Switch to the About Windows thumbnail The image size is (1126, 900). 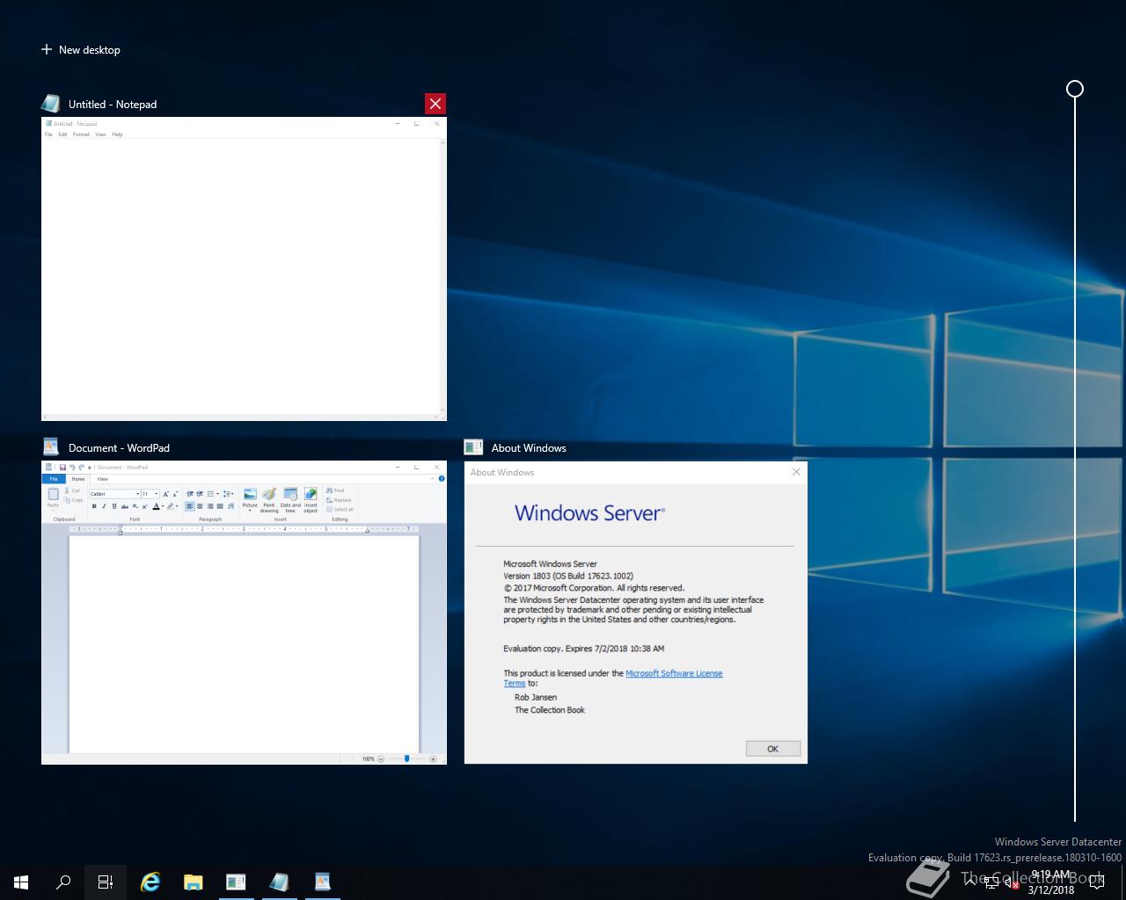click(x=635, y=613)
